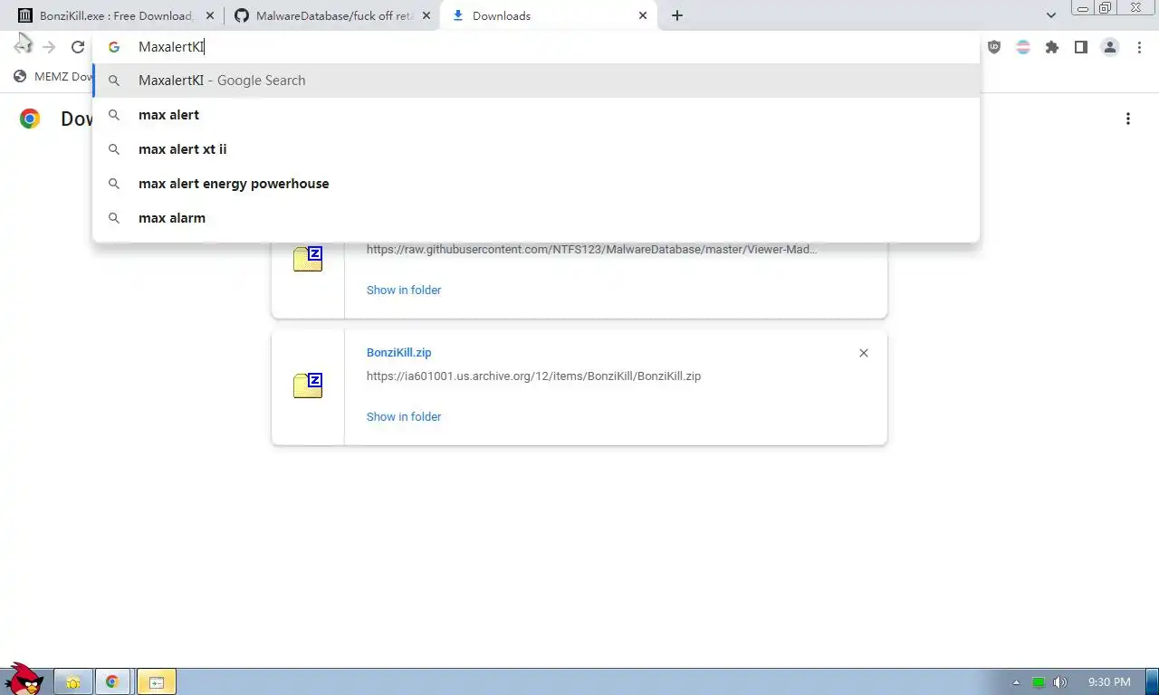Show in folder for the raw.githubusercontent download
This screenshot has width=1159, height=695.
(404, 290)
